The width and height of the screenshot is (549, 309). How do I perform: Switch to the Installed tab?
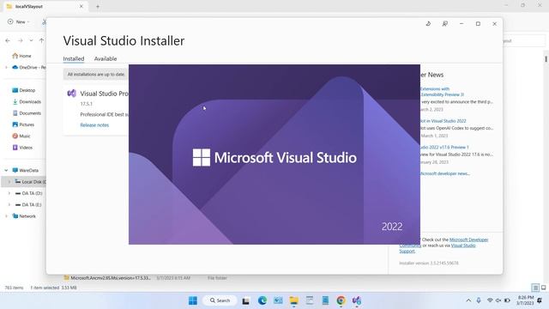click(74, 58)
